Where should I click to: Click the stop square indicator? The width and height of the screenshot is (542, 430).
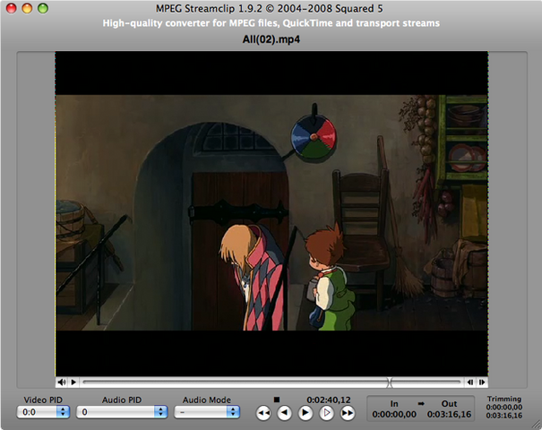pos(277,400)
